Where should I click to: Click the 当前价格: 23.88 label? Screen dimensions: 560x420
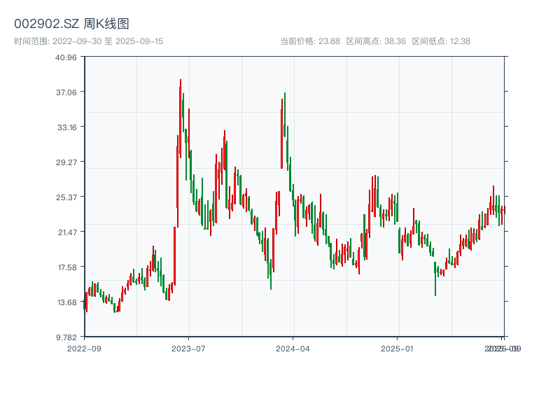click(310, 41)
